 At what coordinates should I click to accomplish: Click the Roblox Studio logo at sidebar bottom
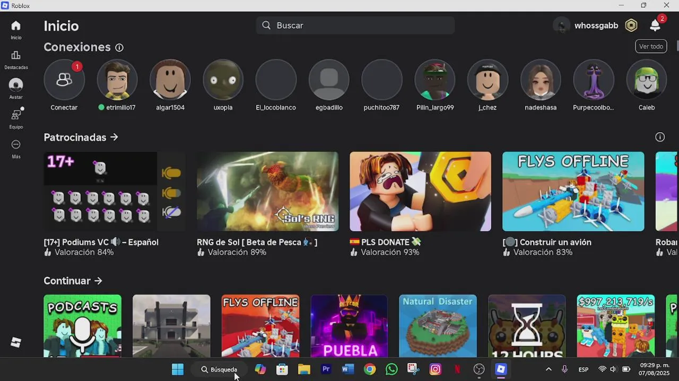pos(16,342)
